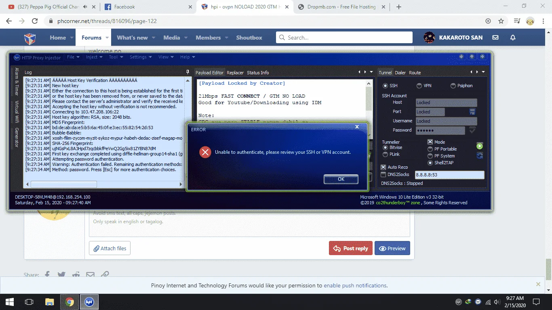
Task: Open Shoutbox in forum navigation
Action: (249, 38)
